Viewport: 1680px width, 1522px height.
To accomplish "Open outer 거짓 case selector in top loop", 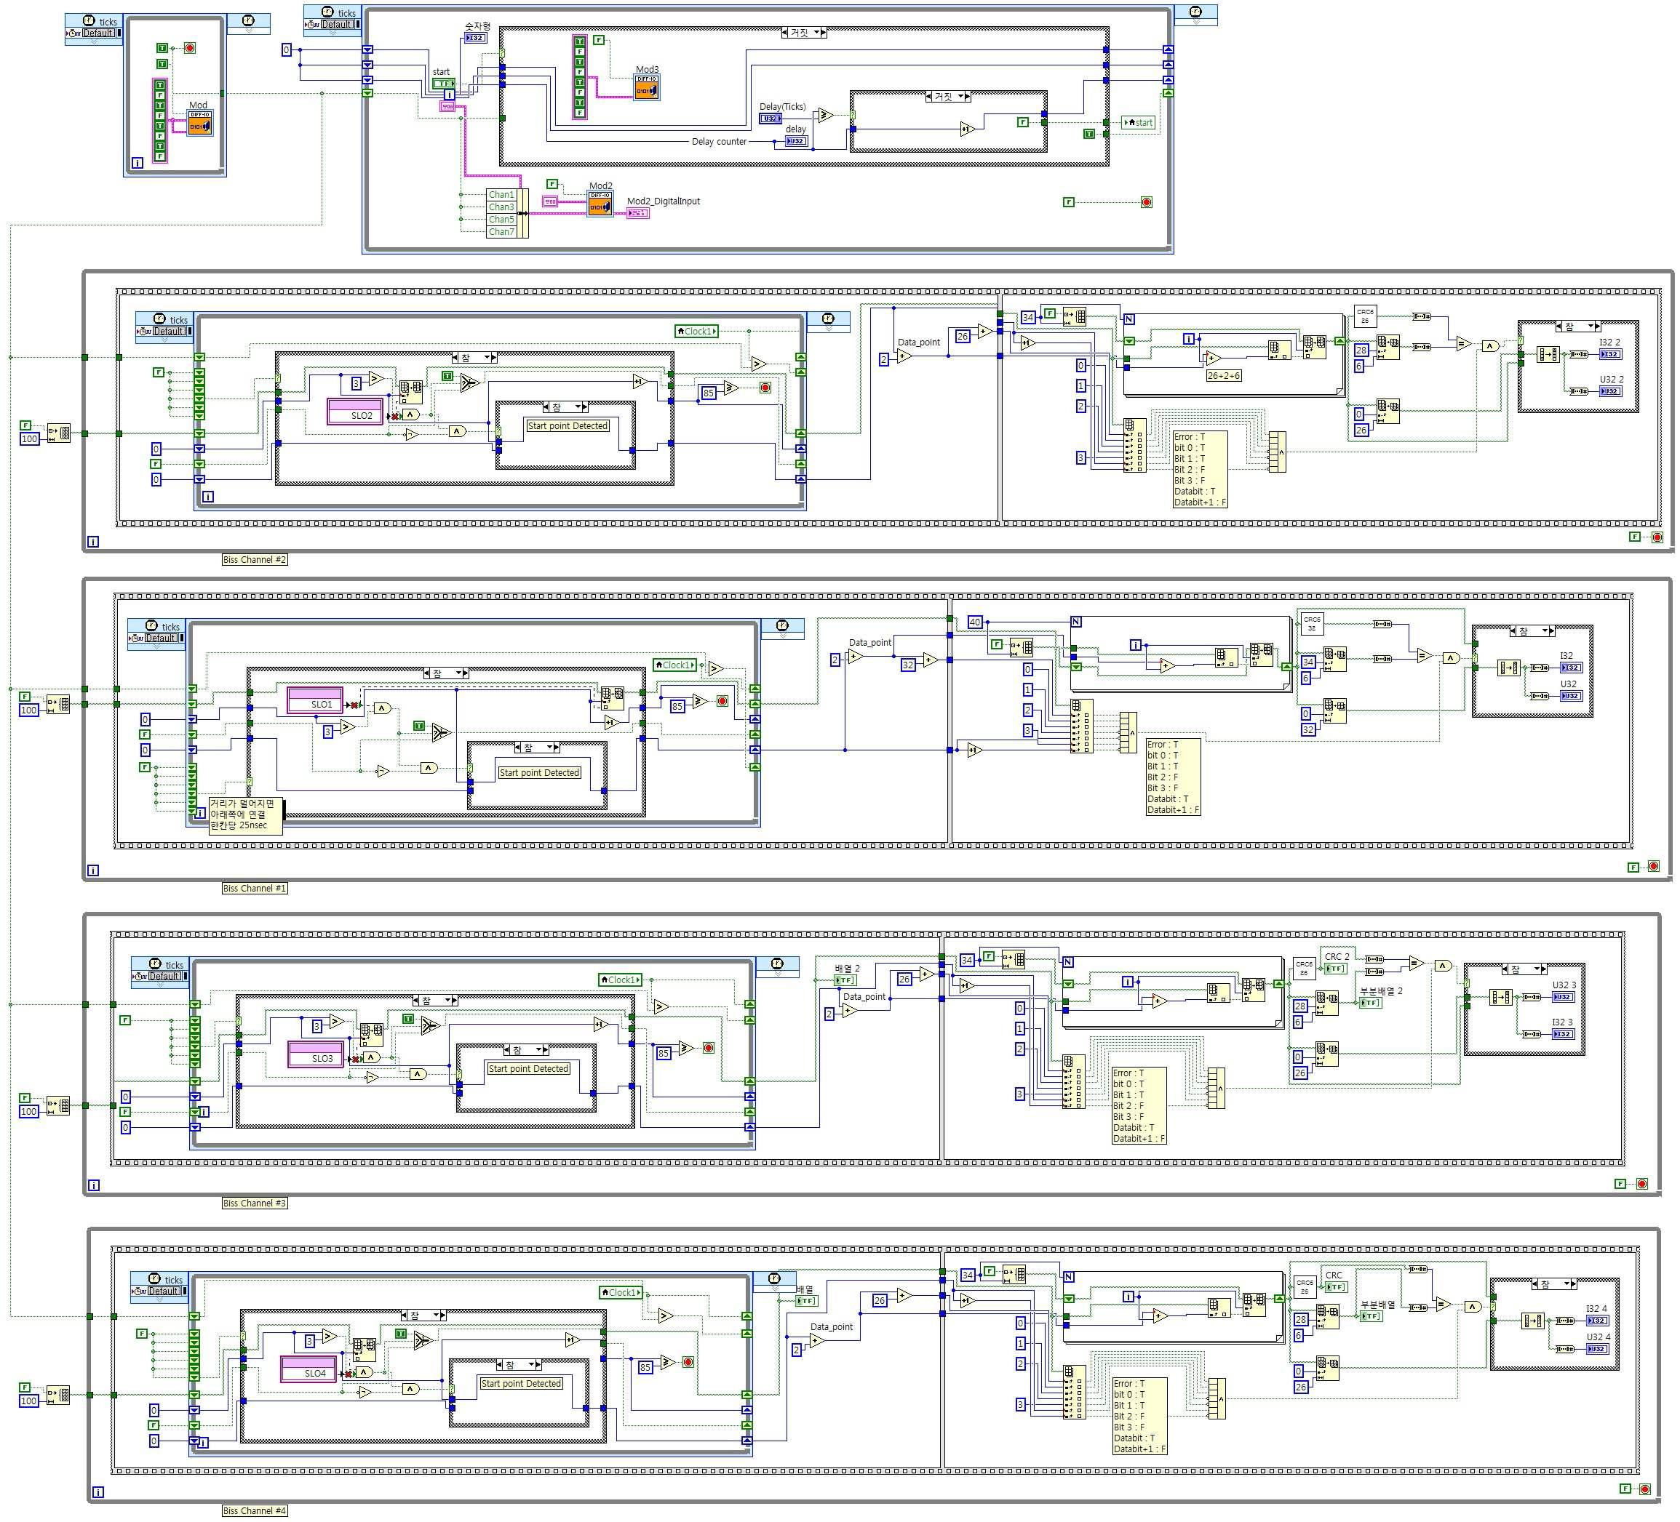I will (x=803, y=33).
